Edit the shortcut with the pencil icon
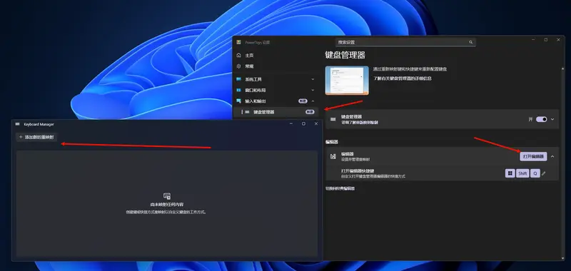The image size is (571, 271). (544, 173)
